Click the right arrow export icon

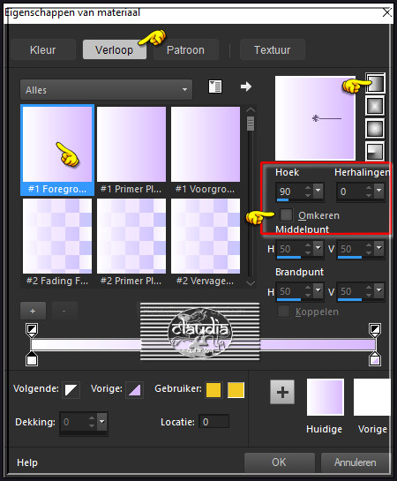246,86
